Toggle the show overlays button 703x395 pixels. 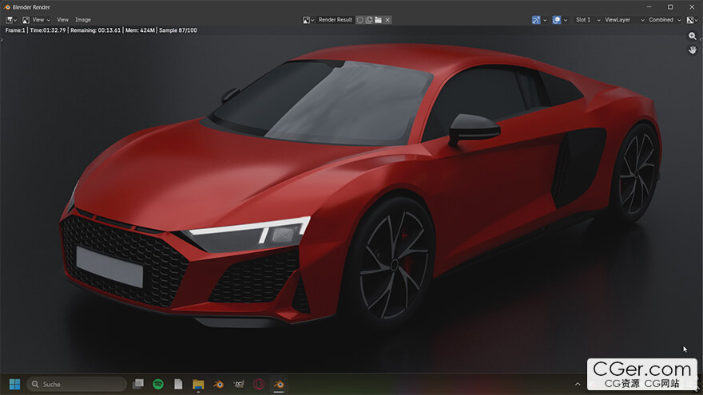pos(556,20)
